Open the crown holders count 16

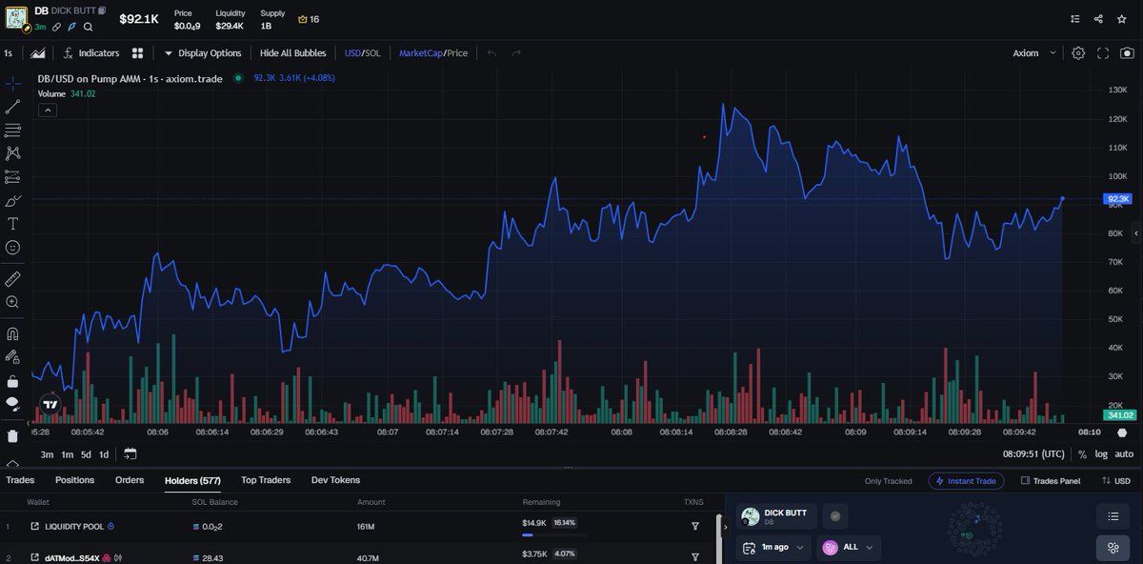click(x=309, y=19)
